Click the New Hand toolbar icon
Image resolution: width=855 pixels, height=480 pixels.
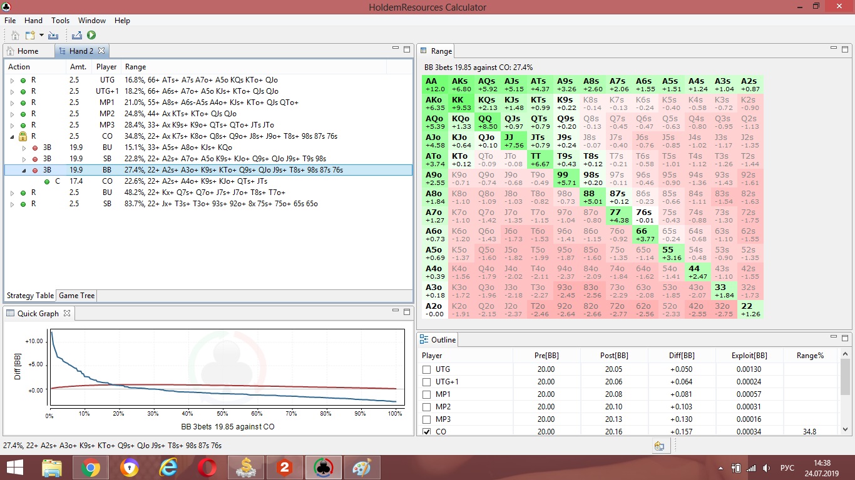pos(31,36)
